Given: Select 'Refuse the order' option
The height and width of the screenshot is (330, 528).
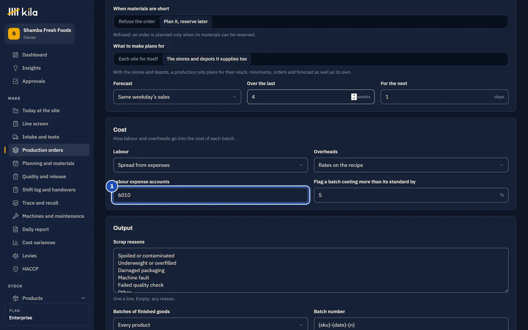Looking at the screenshot, I should point(137,22).
